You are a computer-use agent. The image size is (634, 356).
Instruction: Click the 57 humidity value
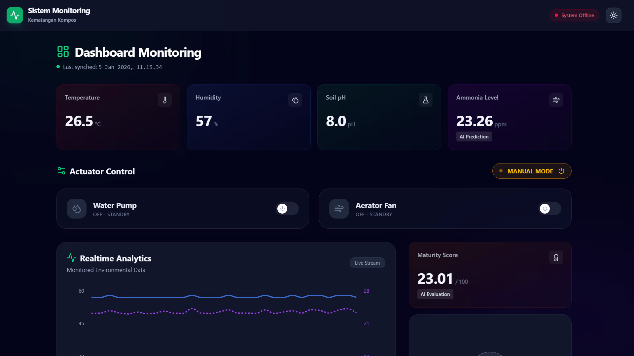click(204, 121)
